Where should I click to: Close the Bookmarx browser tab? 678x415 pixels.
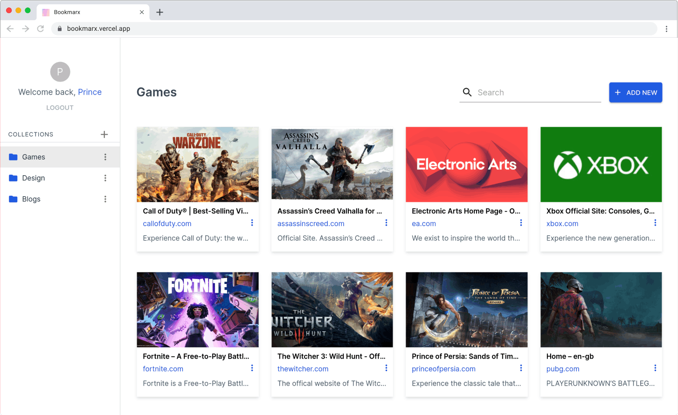pos(142,12)
